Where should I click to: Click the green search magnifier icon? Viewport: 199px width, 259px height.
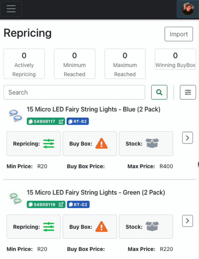[159, 92]
